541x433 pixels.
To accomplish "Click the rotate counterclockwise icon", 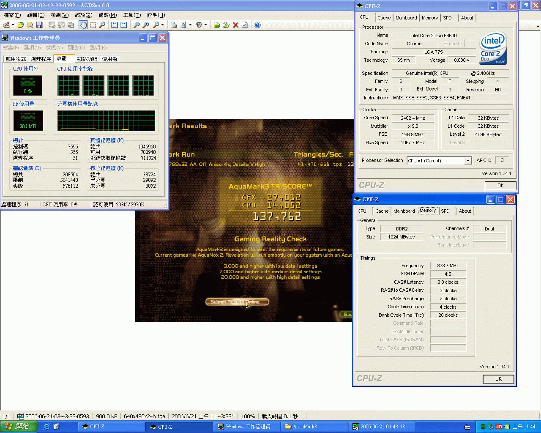I will pos(115,25).
